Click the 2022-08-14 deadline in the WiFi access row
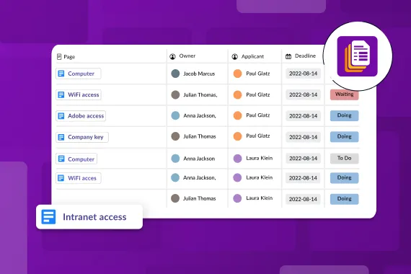 pyautogui.click(x=304, y=94)
